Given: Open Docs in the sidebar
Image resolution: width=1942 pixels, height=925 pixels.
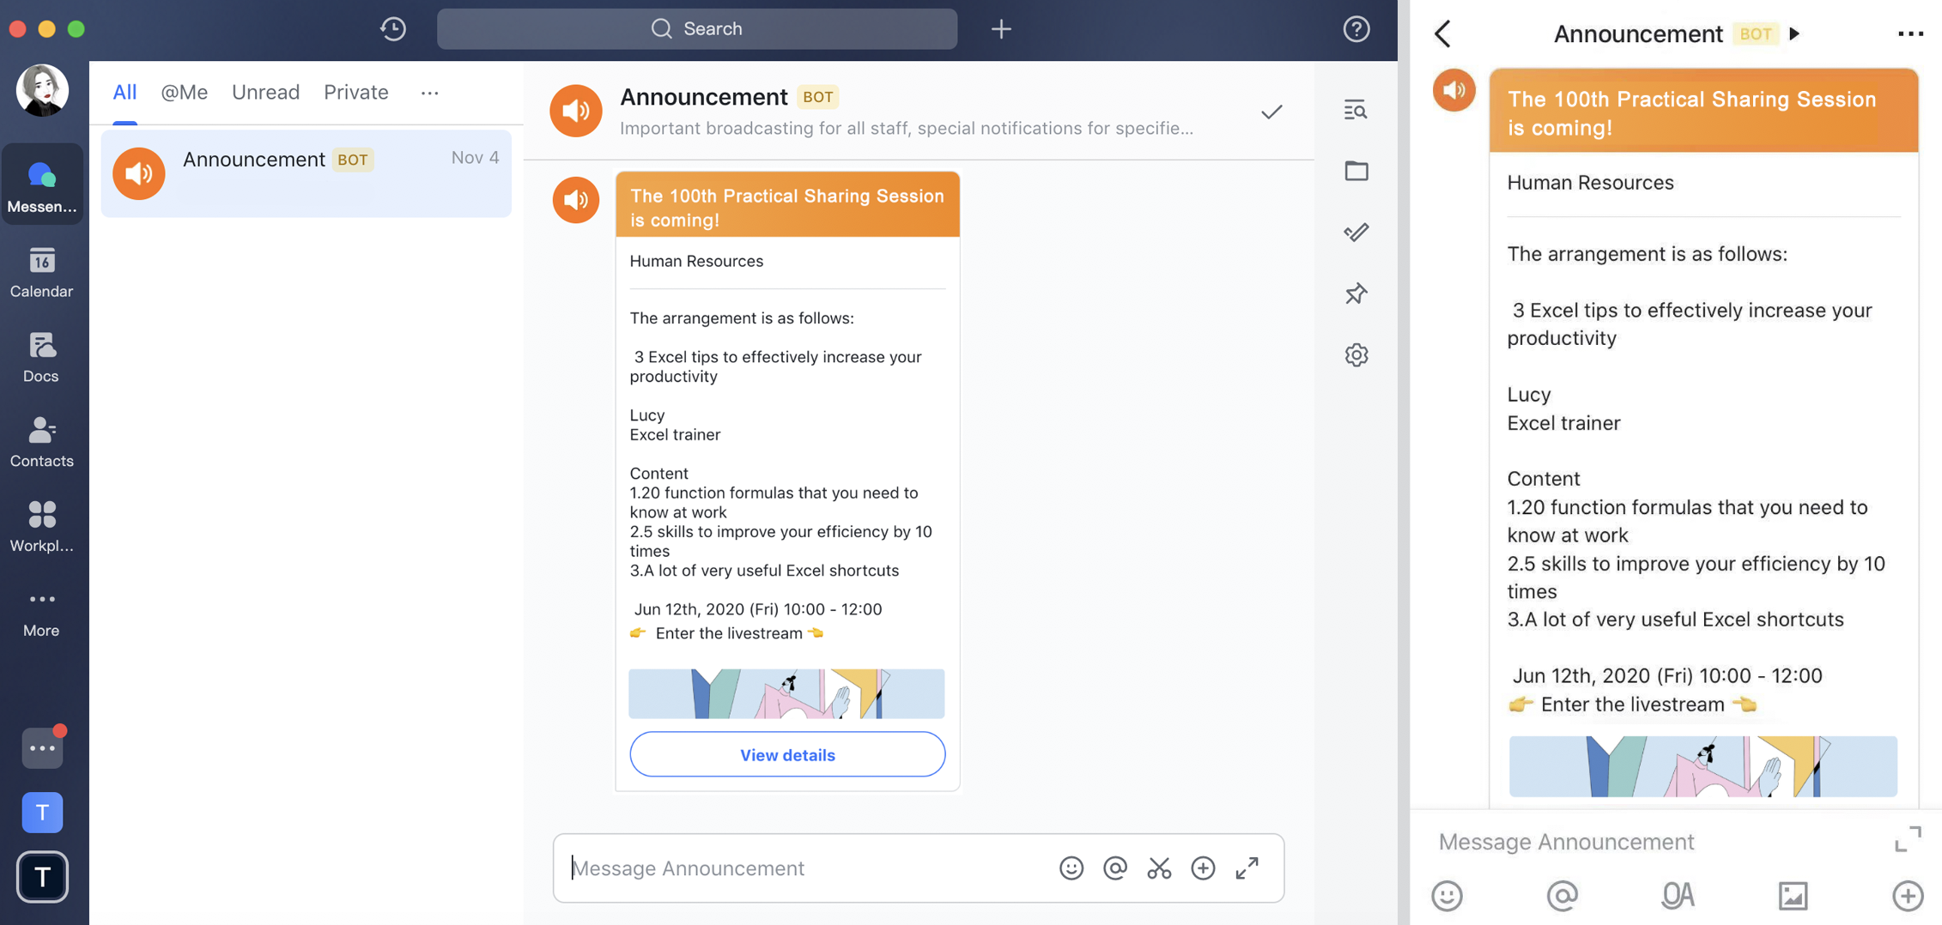Looking at the screenshot, I should click(x=41, y=357).
